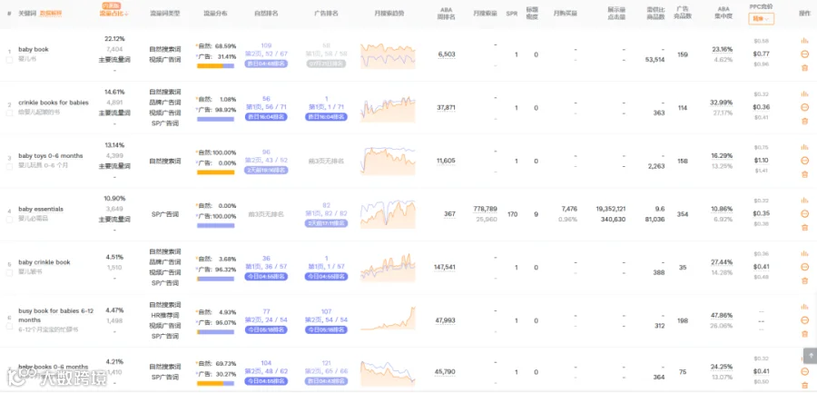The image size is (817, 393).
Task: Click traffic share 14.61% value
Action: click(x=114, y=92)
